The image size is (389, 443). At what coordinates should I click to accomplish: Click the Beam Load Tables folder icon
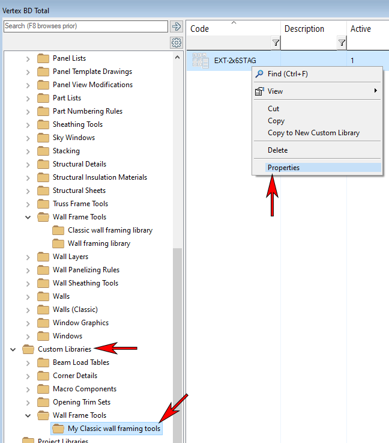pos(43,363)
